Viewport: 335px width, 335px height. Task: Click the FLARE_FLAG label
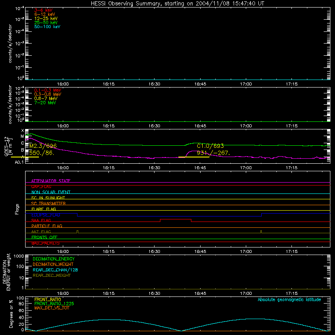pyautogui.click(x=44, y=209)
